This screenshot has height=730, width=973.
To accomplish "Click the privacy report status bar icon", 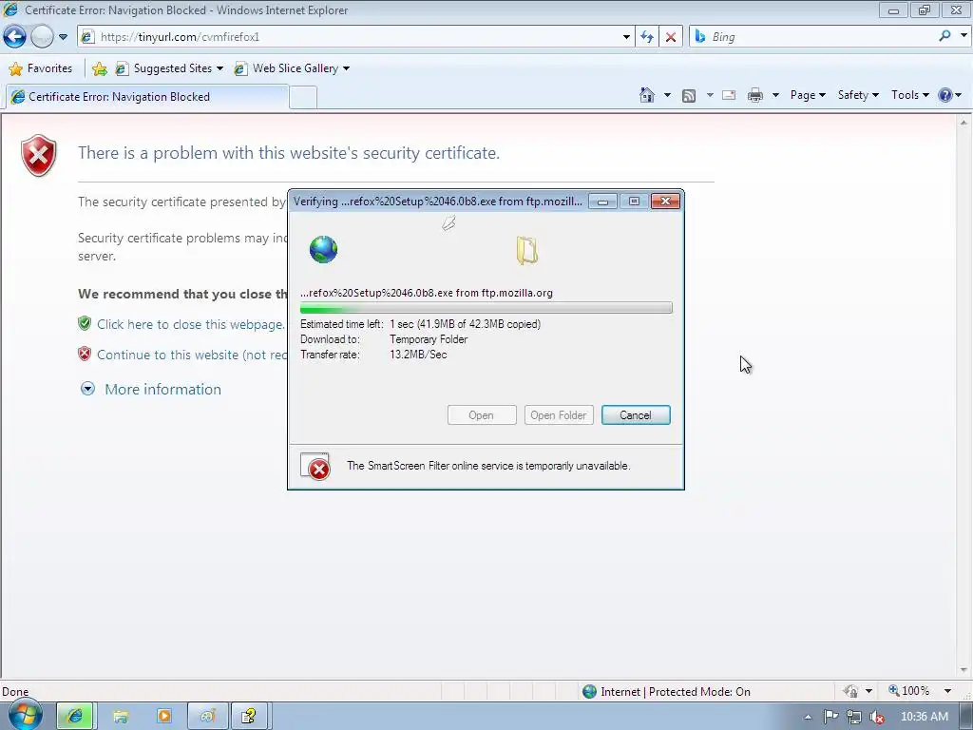I will click(x=850, y=692).
